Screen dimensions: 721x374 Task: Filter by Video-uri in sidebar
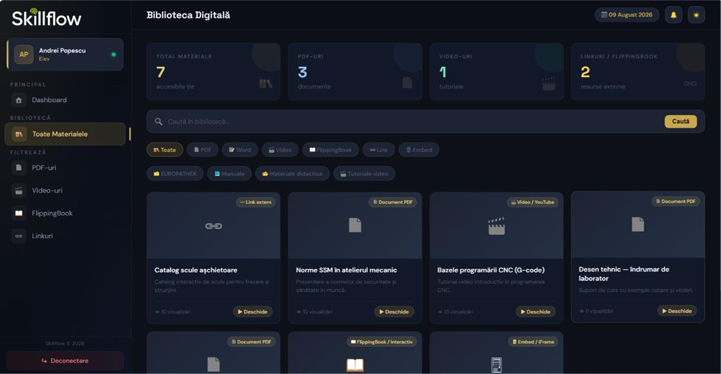[x=65, y=191]
